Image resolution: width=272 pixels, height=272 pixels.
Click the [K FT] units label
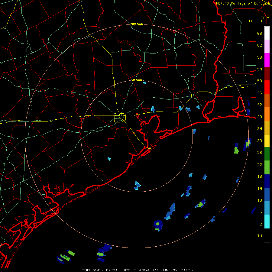(x=255, y=21)
